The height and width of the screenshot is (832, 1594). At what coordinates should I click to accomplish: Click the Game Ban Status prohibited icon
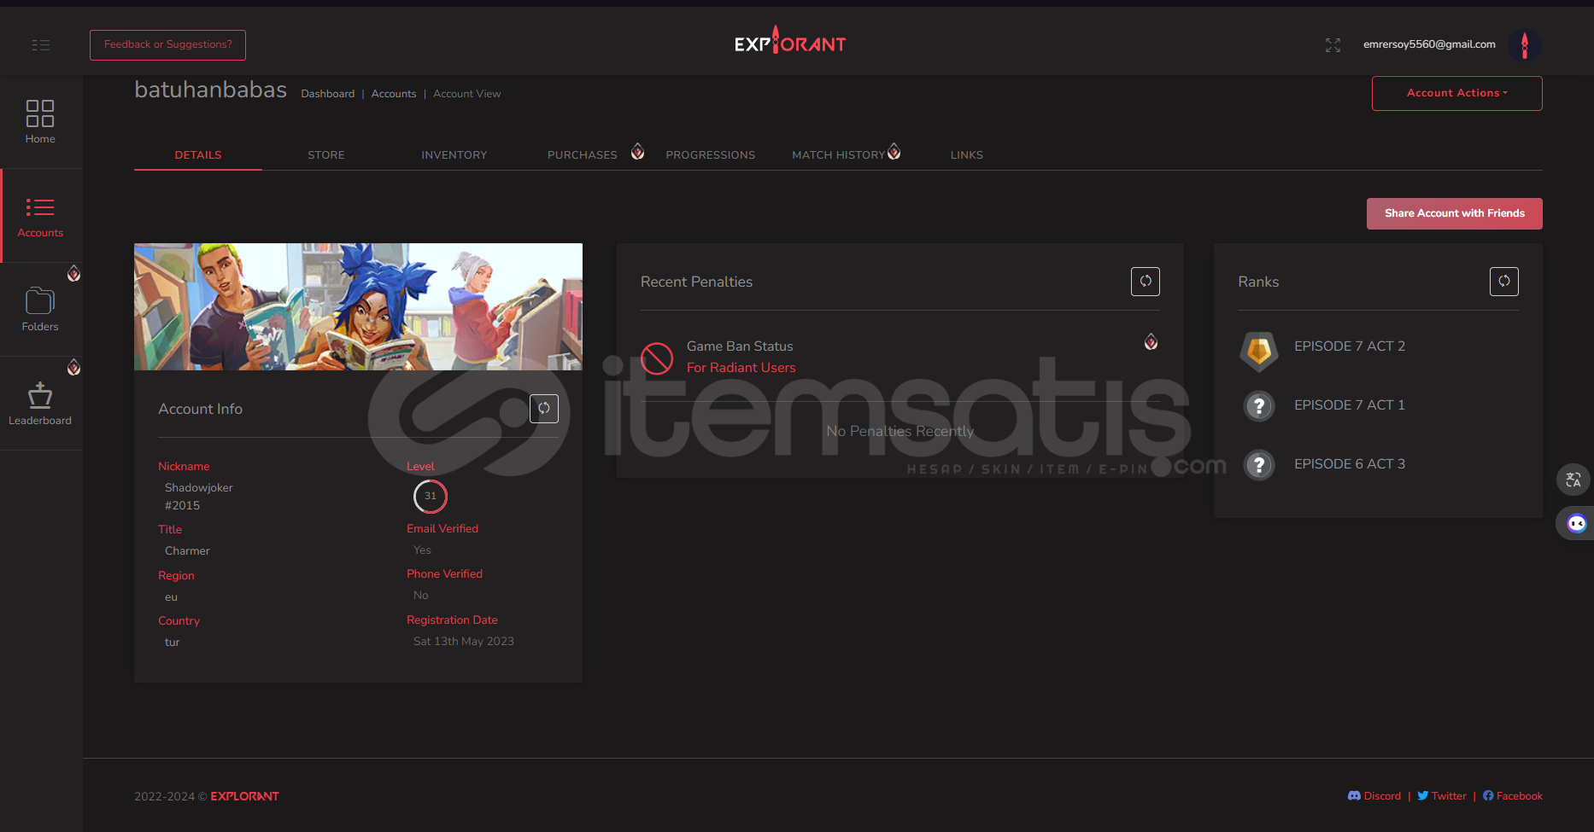(x=657, y=358)
